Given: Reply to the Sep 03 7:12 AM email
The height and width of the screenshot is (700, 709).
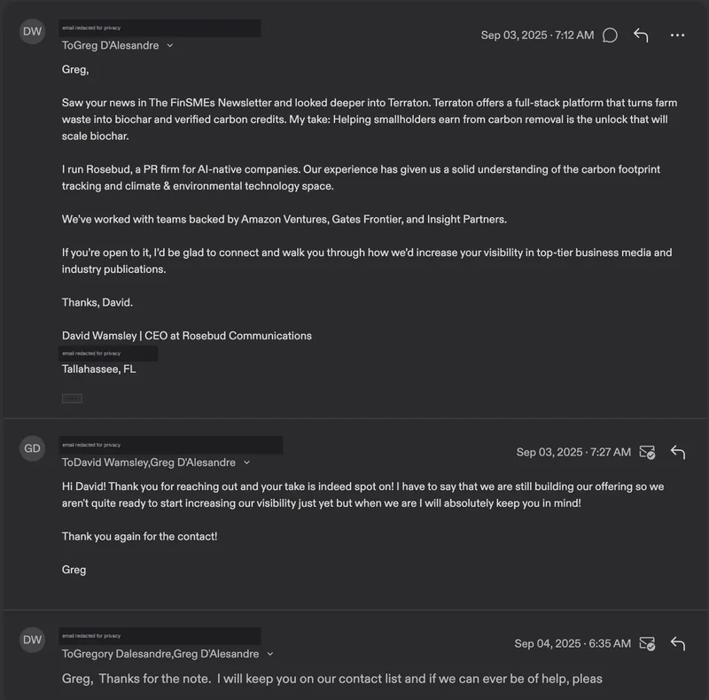Looking at the screenshot, I should click(x=641, y=35).
